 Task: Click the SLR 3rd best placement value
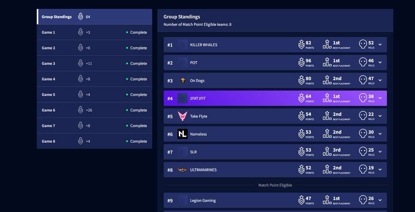[x=337, y=150]
